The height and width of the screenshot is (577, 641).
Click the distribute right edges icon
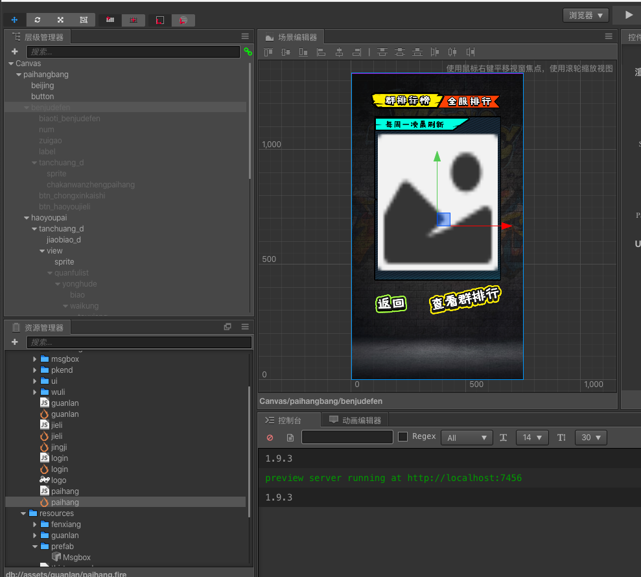471,52
